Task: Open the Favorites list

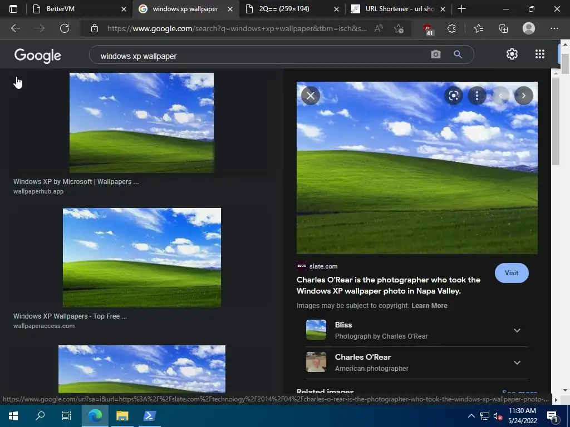Action: pos(479,28)
